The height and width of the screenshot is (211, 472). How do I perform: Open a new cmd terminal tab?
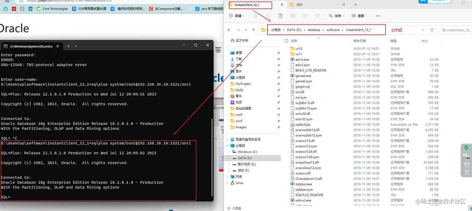click(x=68, y=46)
